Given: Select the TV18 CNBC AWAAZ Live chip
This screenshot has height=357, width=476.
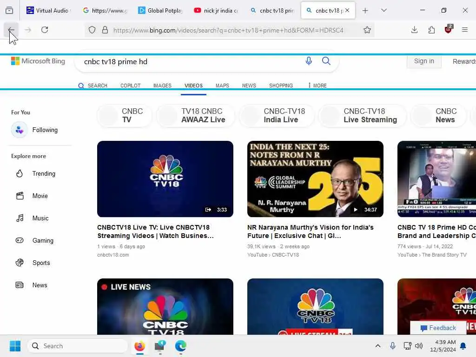Looking at the screenshot, I should click(x=196, y=115).
